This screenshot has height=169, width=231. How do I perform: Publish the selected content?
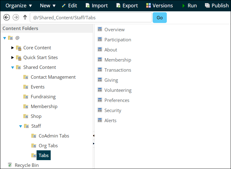pos(217,6)
